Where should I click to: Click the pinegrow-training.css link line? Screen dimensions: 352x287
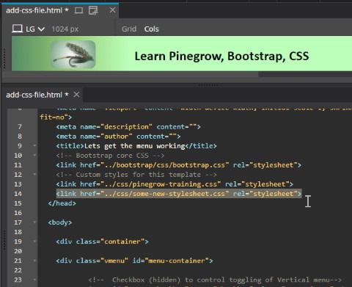click(x=175, y=184)
